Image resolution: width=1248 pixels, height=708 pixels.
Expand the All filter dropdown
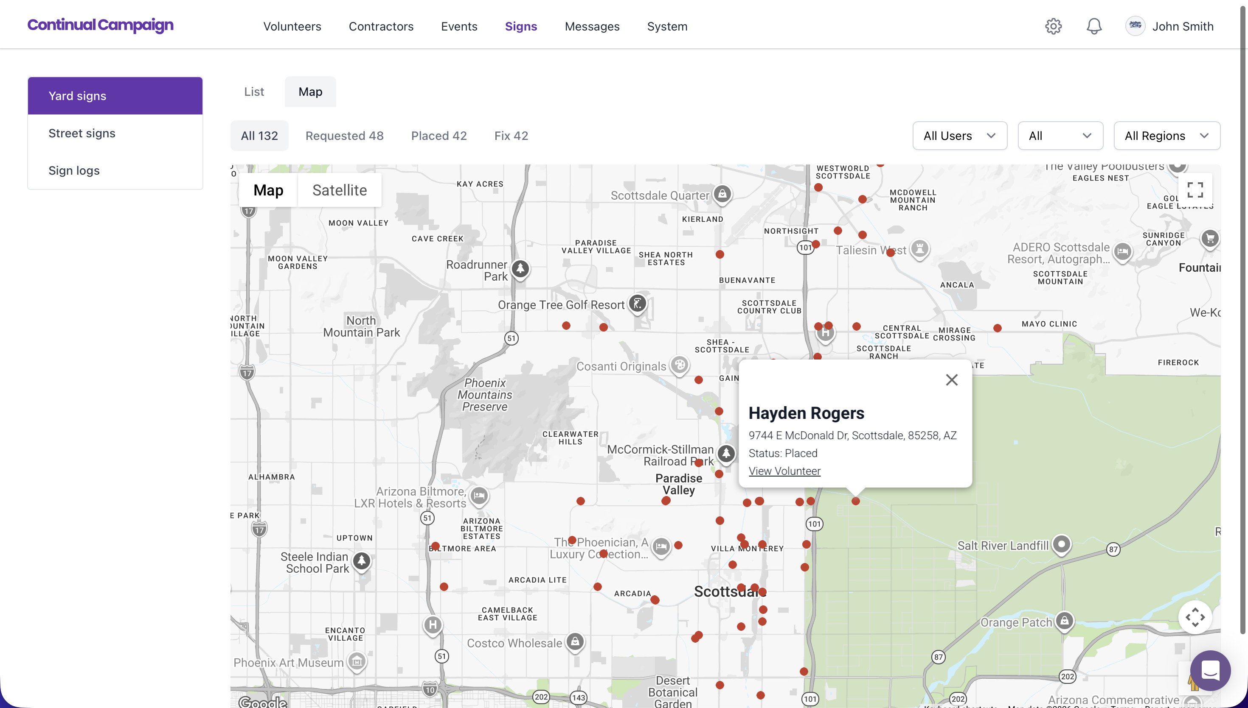tap(1060, 136)
